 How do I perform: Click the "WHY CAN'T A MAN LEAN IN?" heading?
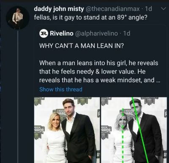[x=82, y=46]
